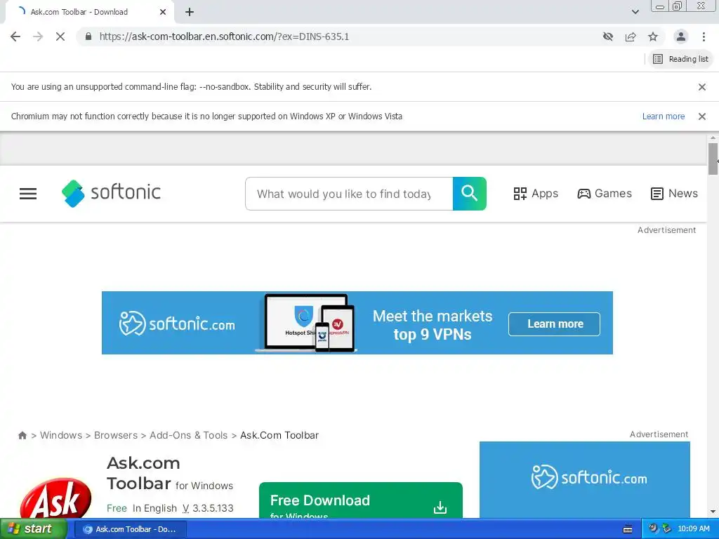Click the softonic.com logo in VPN banner
The height and width of the screenshot is (539, 719).
177,324
